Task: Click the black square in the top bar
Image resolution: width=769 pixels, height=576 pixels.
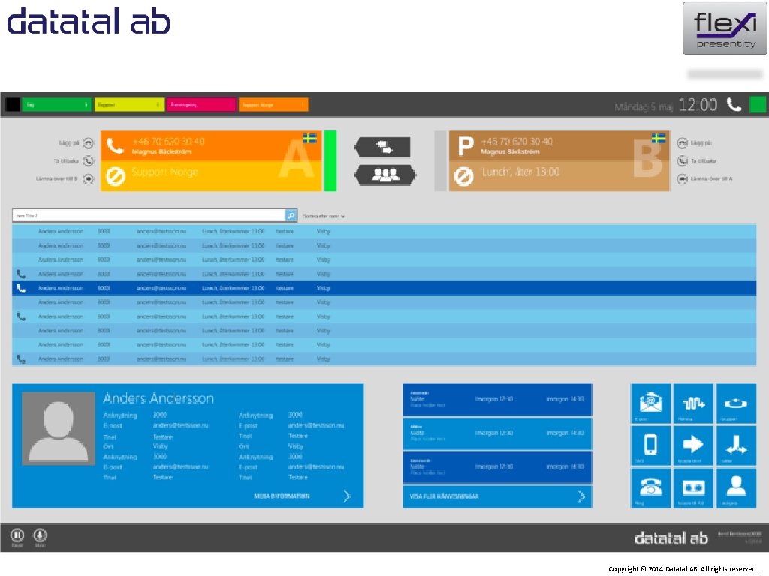Action: click(x=13, y=104)
